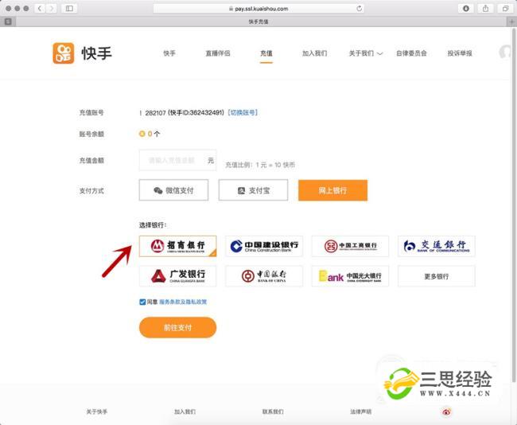Click the pinned tab icon in the tab bar
The height and width of the screenshot is (425, 517).
point(8,21)
